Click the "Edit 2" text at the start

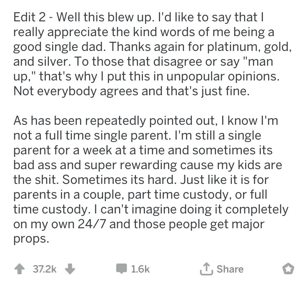pos(30,17)
